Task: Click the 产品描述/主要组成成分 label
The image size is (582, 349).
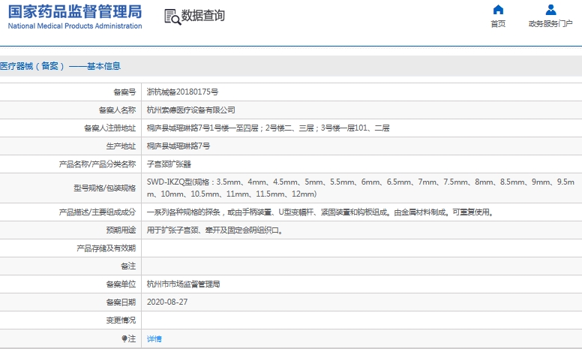Action: point(97,212)
